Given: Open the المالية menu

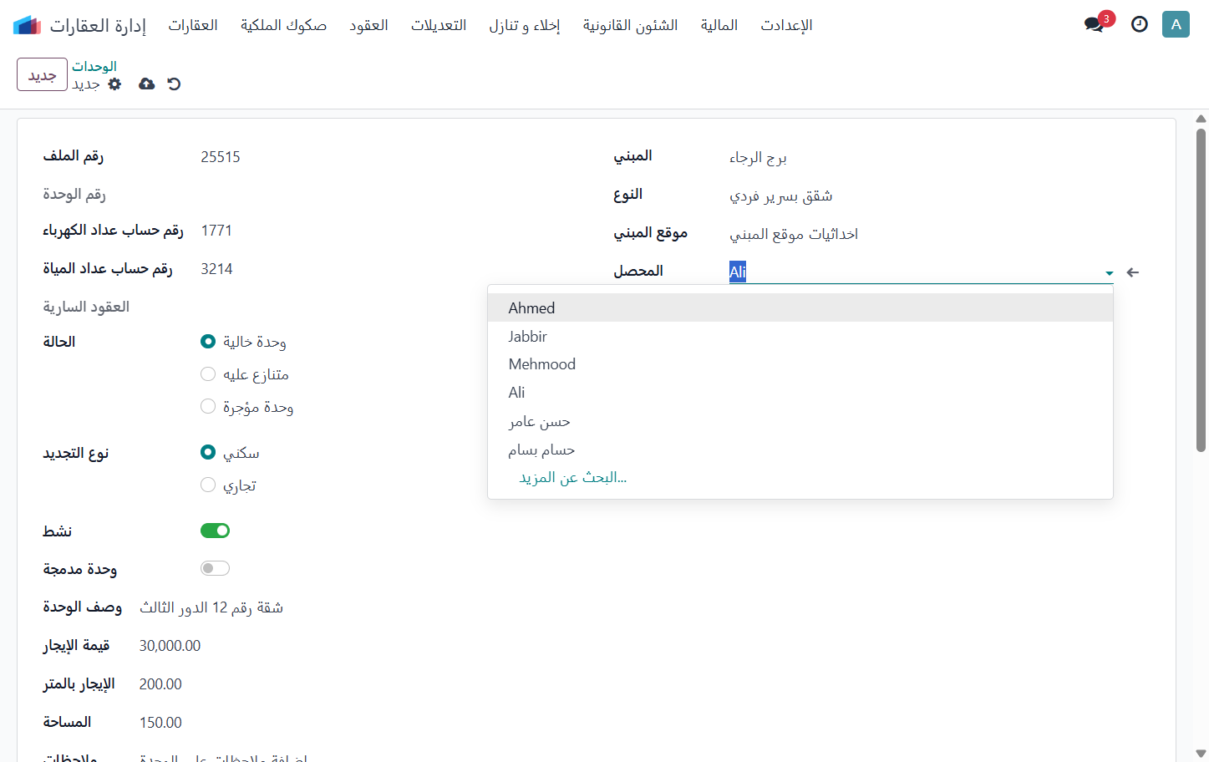Looking at the screenshot, I should (x=719, y=25).
